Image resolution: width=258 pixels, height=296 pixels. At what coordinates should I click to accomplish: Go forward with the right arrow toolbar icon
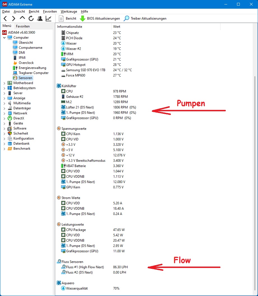click(13, 18)
